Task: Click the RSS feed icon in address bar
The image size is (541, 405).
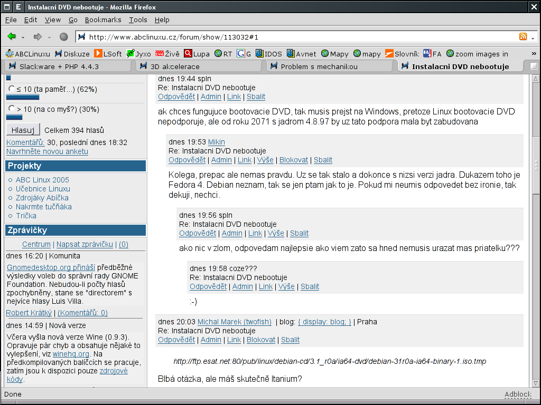Action: click(523, 37)
